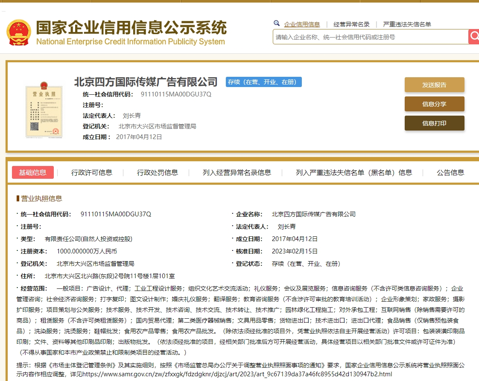Open the 列入严重违法失信名单（黑名单）信息 tab
This screenshot has height=381, width=479.
pos(354,173)
